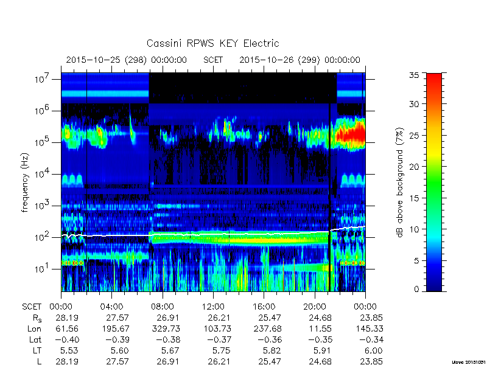Click Lon value 61.56
The image size is (487, 365).
coord(67,328)
